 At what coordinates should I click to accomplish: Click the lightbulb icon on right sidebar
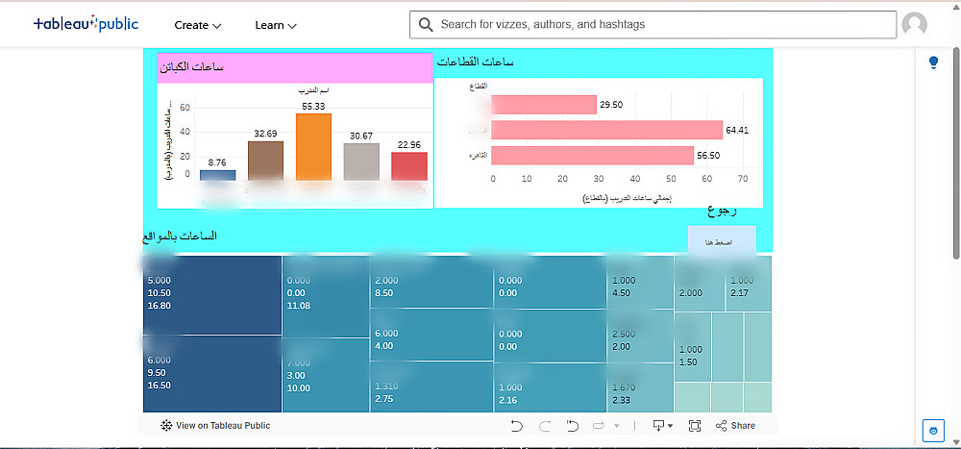933,62
